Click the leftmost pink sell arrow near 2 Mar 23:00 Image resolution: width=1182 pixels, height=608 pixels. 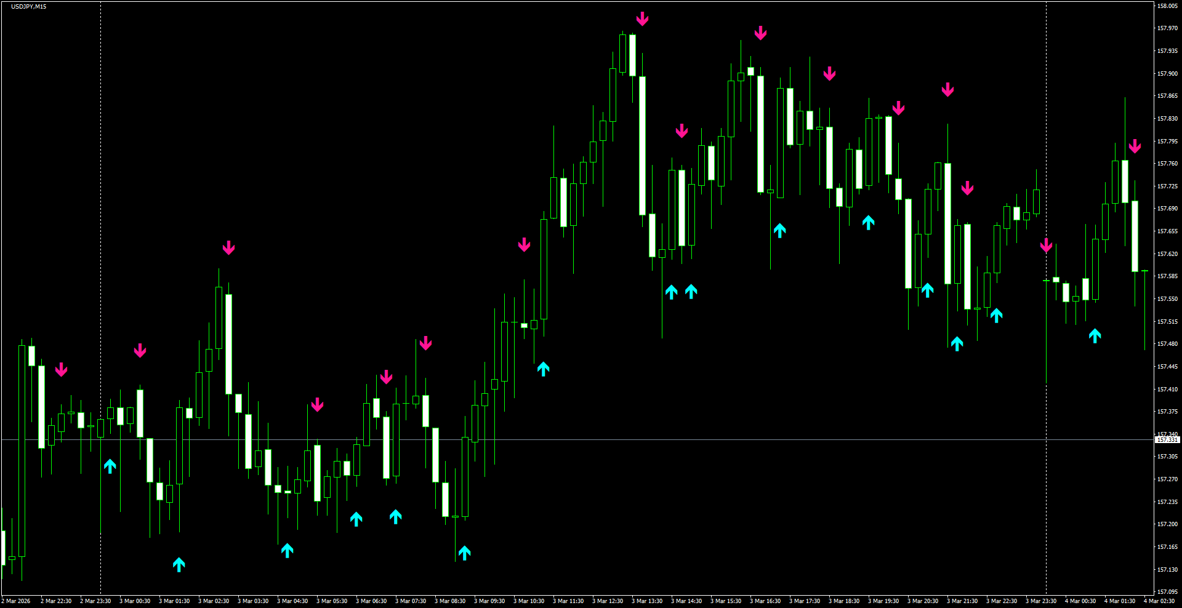click(x=62, y=370)
